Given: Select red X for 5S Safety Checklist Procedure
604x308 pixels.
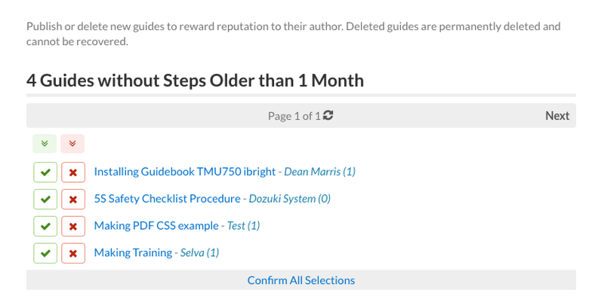Looking at the screenshot, I should pyautogui.click(x=73, y=199).
